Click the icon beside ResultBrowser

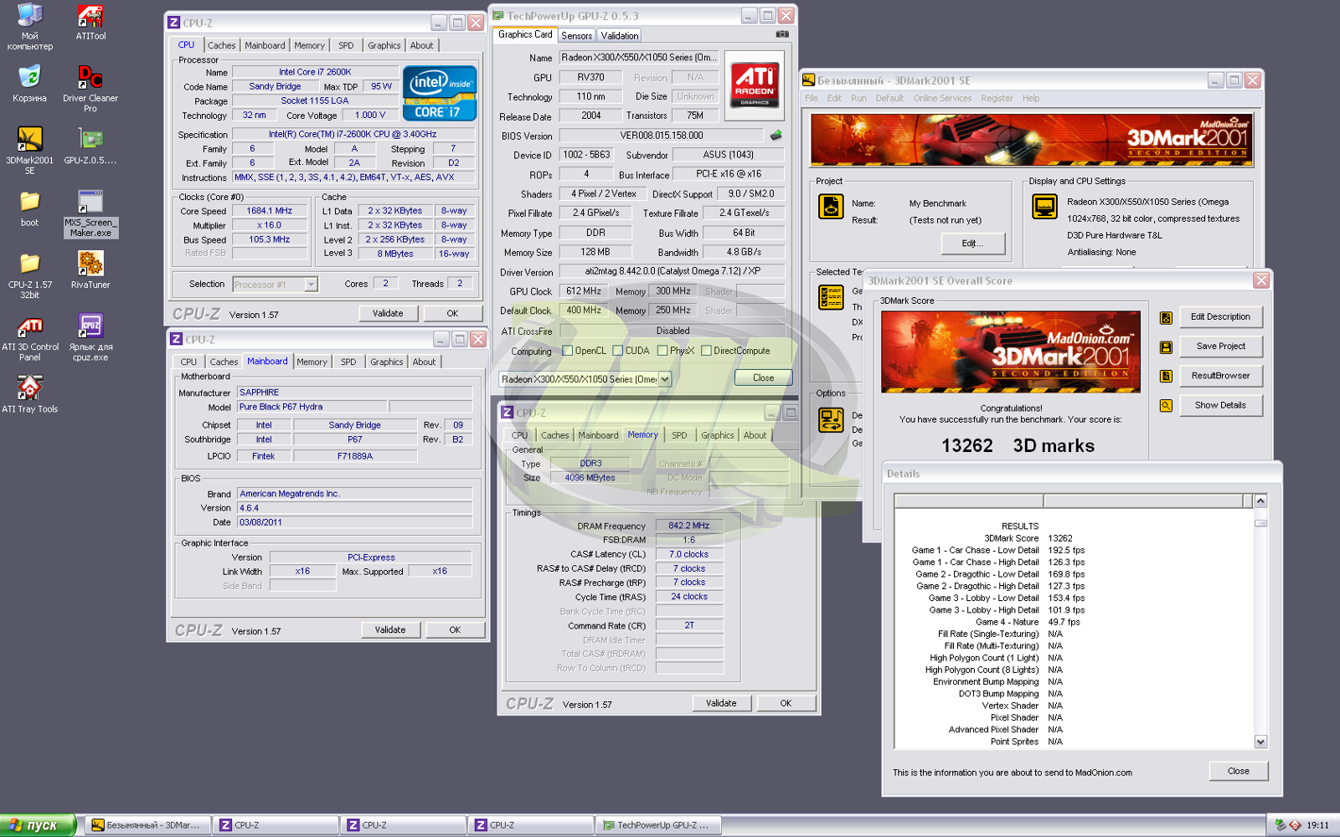pyautogui.click(x=1166, y=377)
